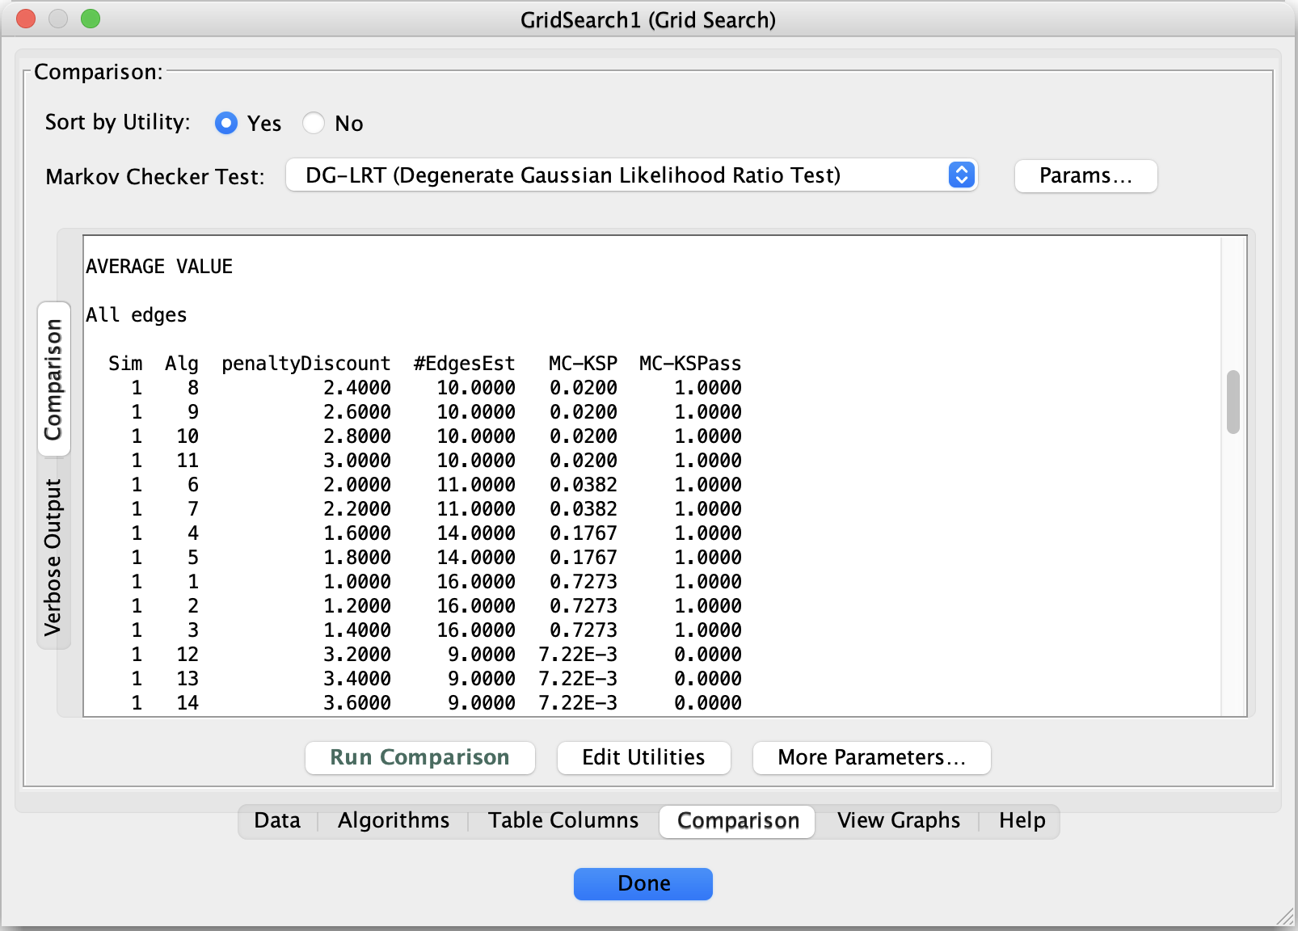Click the Alg column header

pos(182,364)
